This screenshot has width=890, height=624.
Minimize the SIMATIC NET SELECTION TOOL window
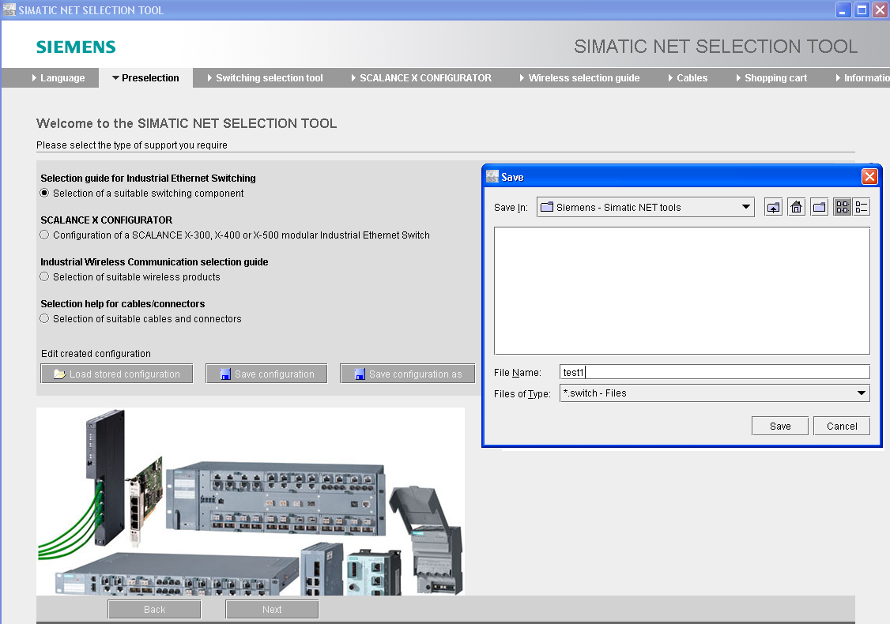843,9
